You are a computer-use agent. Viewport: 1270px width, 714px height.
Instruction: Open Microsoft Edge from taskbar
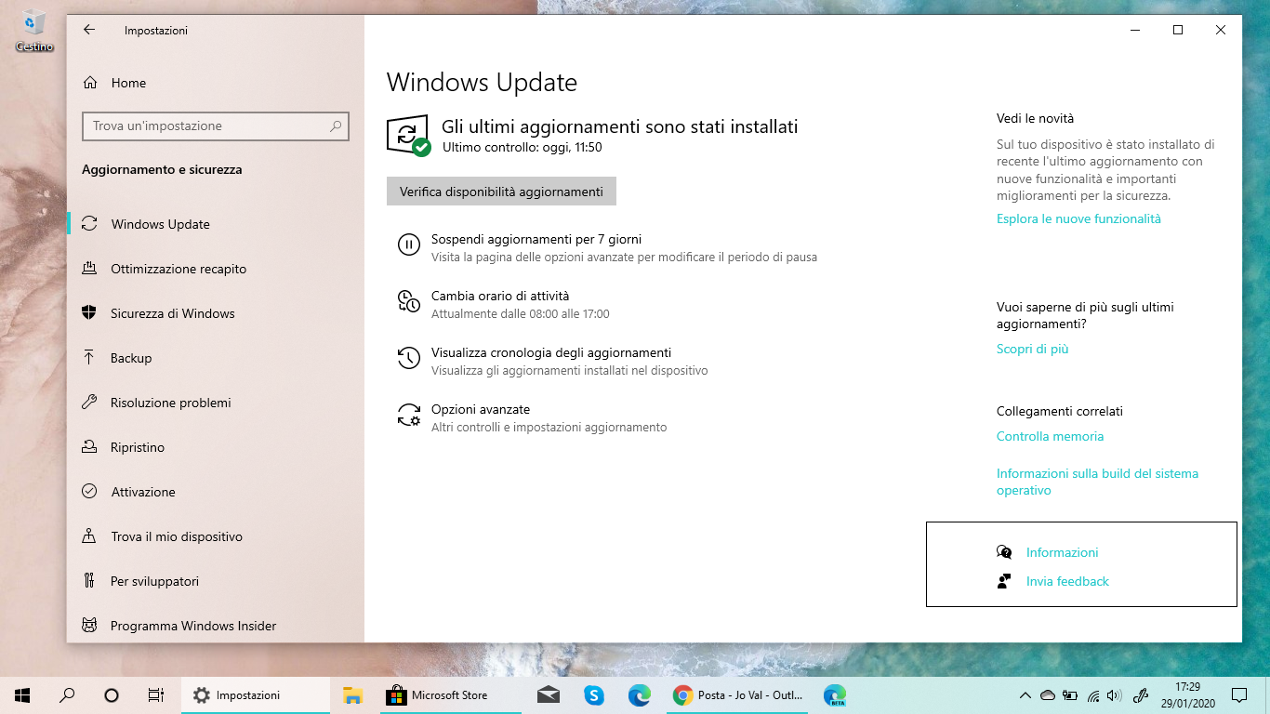[639, 694]
